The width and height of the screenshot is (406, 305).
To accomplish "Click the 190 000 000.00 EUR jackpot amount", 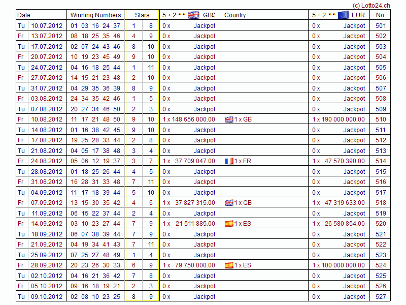I will pos(339,119).
